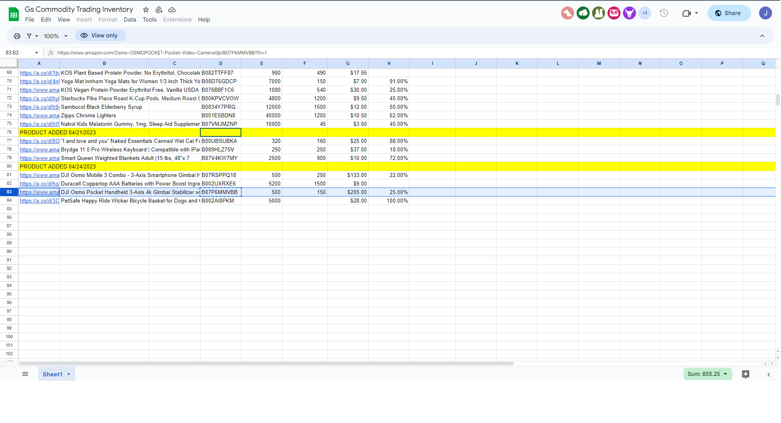Image resolution: width=781 pixels, height=423 pixels.
Task: Open the Tools menu
Action: tap(150, 20)
